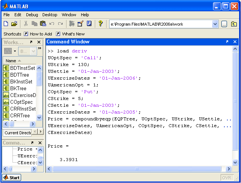This screenshot has width=241, height=183.
Task: Click inside the current directory path field
Action: pyautogui.click(x=161, y=24)
